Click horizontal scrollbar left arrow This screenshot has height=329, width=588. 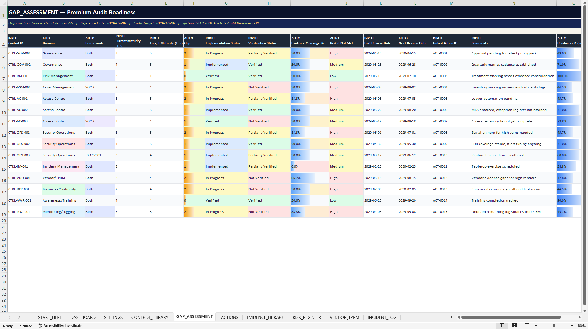(459, 317)
